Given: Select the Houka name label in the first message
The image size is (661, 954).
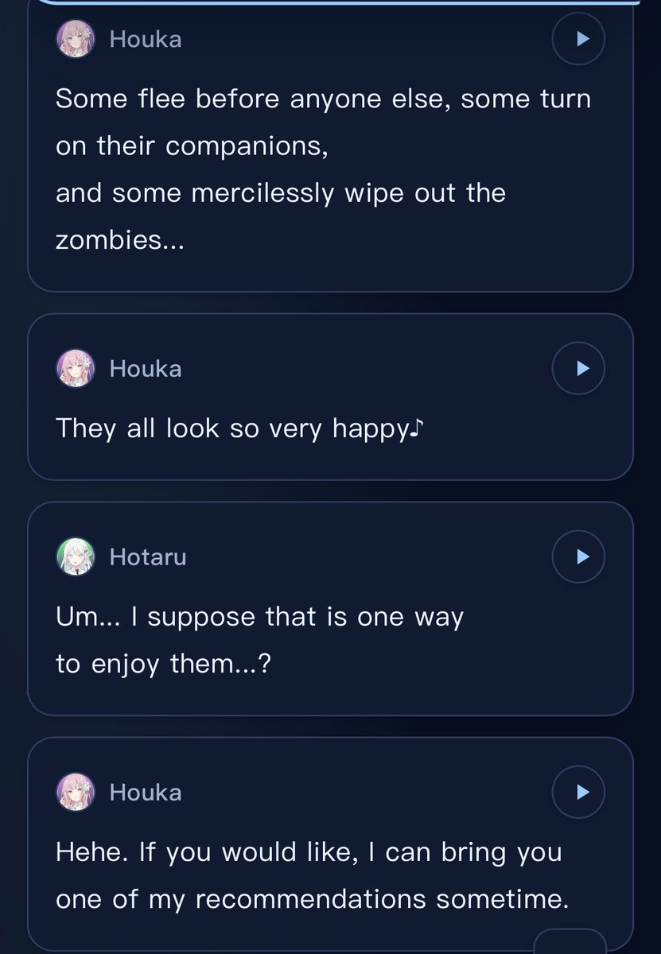Looking at the screenshot, I should pyautogui.click(x=146, y=39).
